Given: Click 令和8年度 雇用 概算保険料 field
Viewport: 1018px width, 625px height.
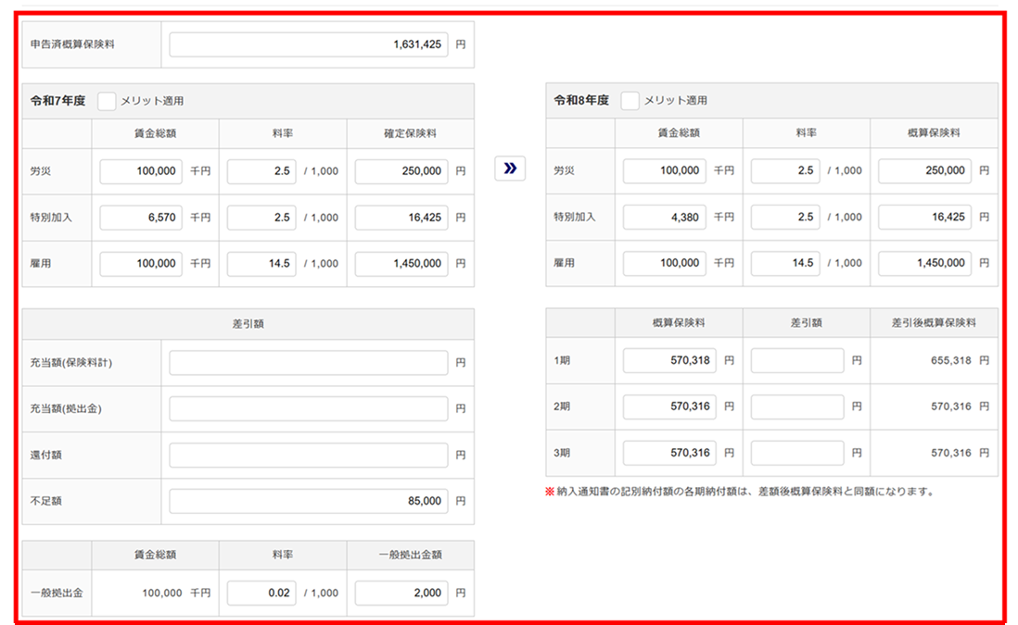Looking at the screenshot, I should click(924, 263).
